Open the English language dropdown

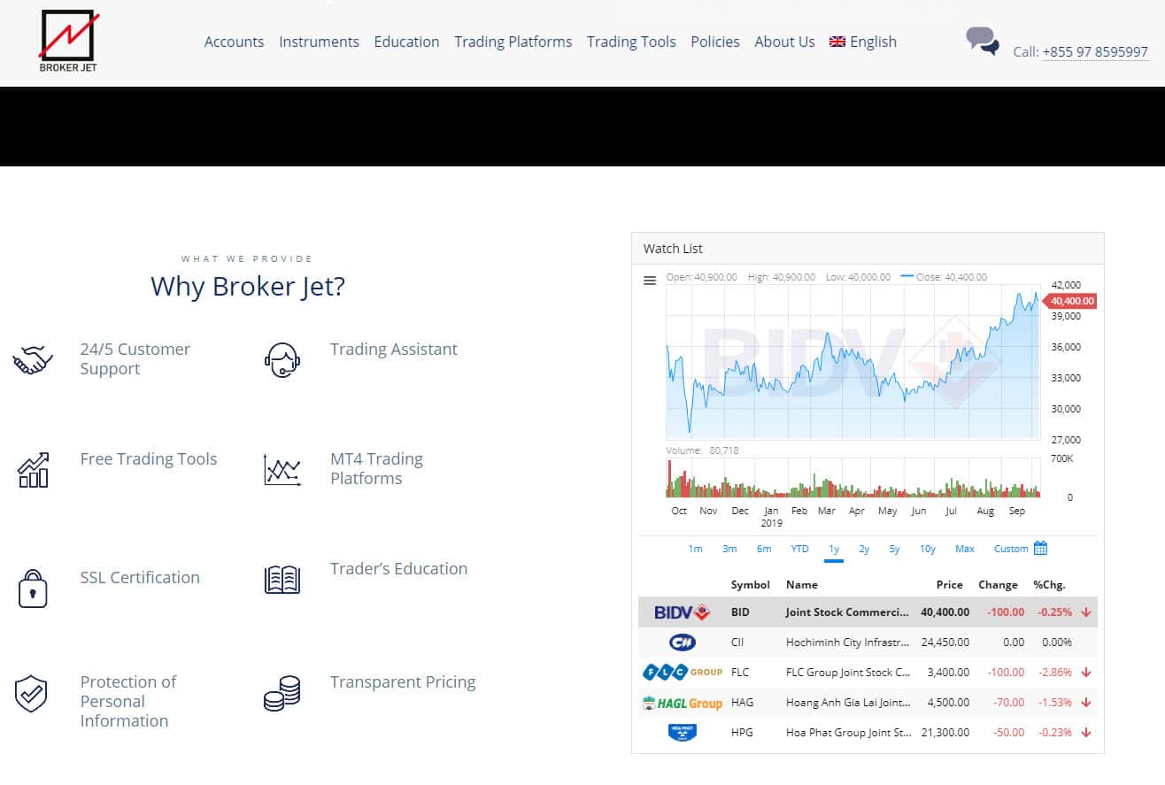point(863,42)
